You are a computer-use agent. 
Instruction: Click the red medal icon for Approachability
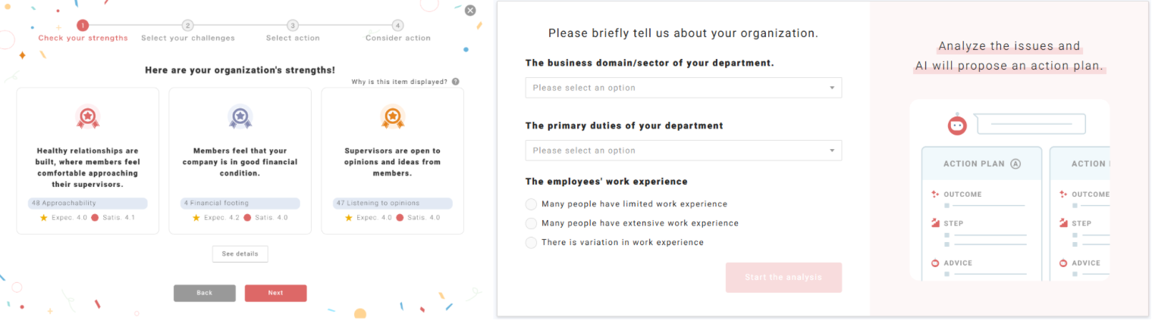pyautogui.click(x=88, y=117)
